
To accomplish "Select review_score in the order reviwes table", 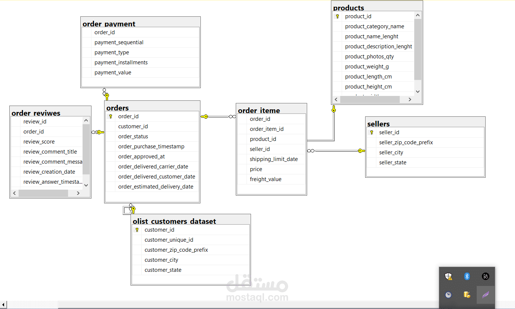I will pos(39,142).
